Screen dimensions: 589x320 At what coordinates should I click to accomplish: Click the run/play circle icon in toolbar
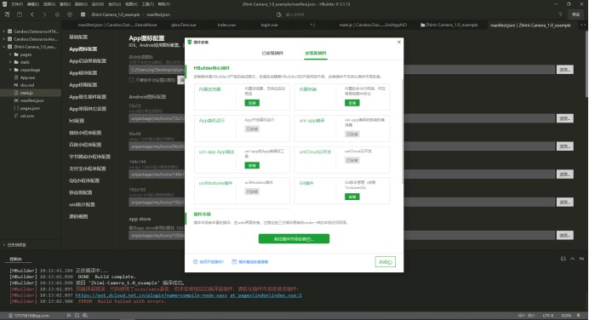coord(70,14)
